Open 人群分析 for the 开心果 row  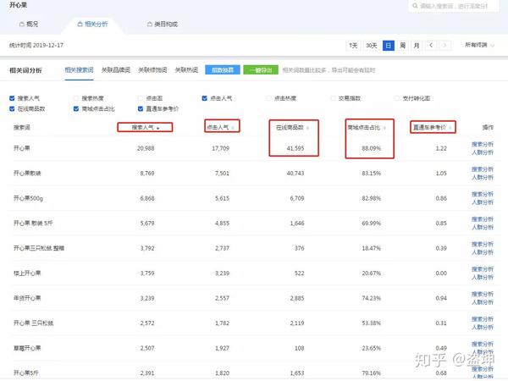[x=483, y=152]
